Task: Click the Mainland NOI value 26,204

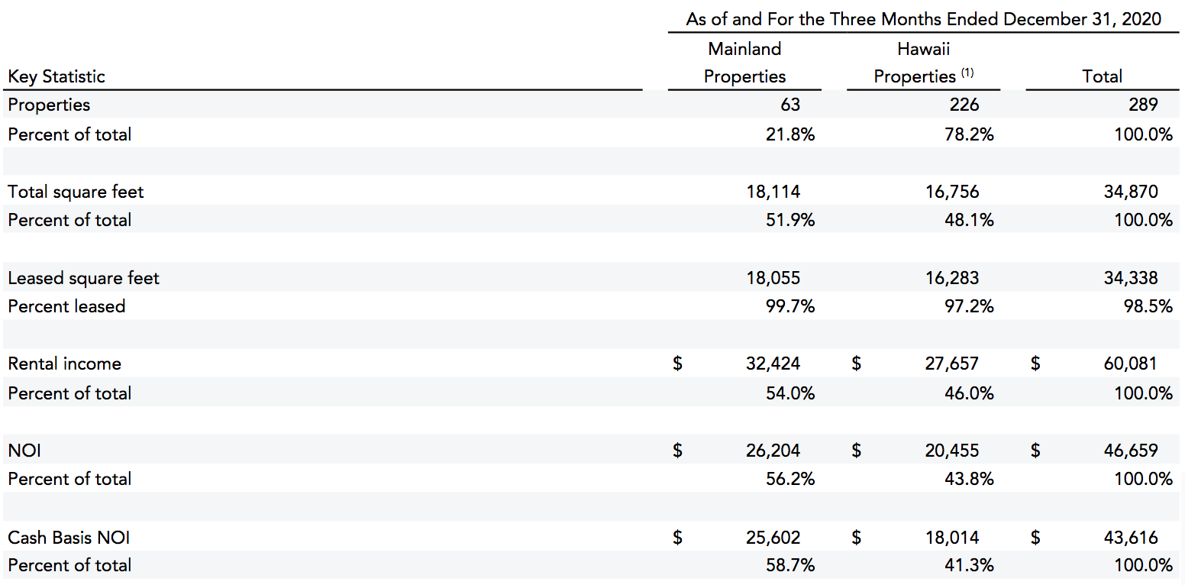Action: tap(773, 451)
